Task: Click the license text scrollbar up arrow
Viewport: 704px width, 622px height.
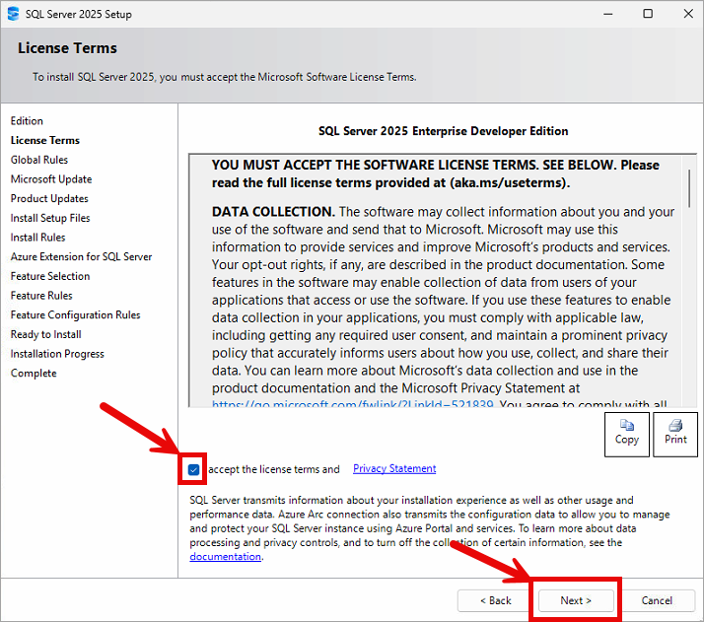Action: pos(689,161)
